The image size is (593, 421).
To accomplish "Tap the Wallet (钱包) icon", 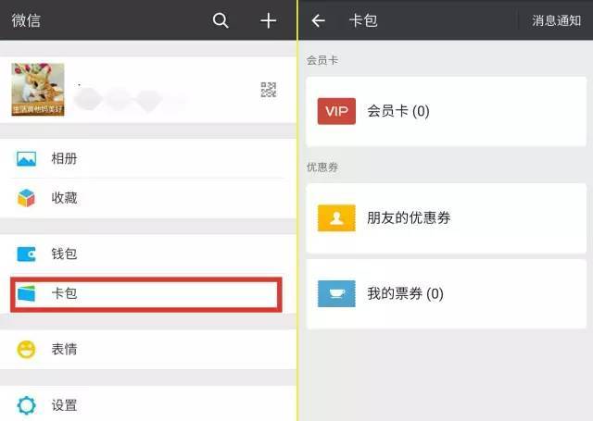I will (x=27, y=254).
